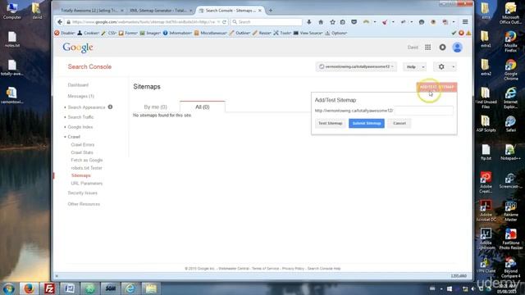Focus the Firefox search box
Screen dimensions: 525x295
pos(267,22)
